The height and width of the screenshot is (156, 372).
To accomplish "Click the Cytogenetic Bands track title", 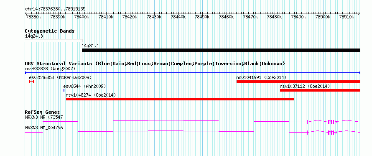I will pos(50,31).
